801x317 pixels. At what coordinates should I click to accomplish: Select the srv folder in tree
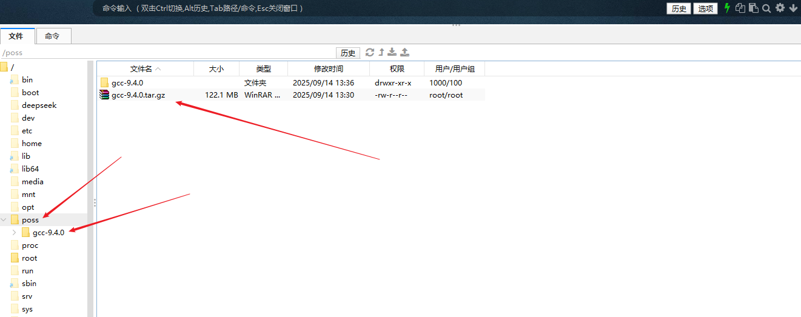pyautogui.click(x=27, y=296)
